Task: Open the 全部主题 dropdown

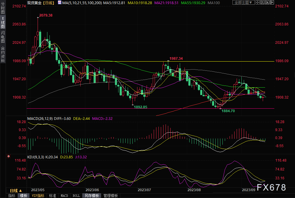Action: pos(243,3)
